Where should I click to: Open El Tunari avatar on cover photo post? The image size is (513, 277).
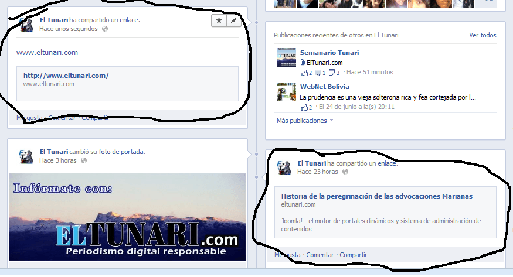click(x=26, y=156)
